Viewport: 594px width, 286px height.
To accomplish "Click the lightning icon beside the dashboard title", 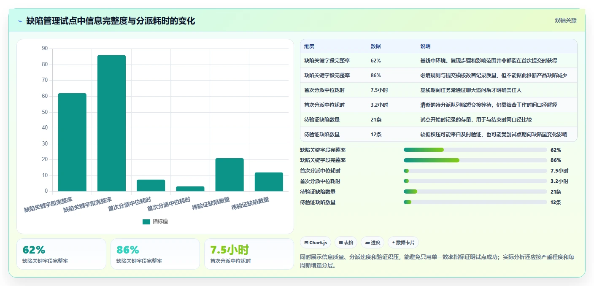I will [x=20, y=21].
